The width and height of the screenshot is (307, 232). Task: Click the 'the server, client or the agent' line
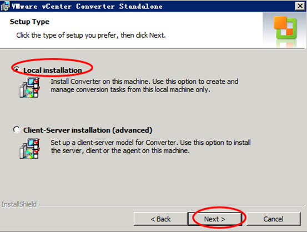[120, 151]
